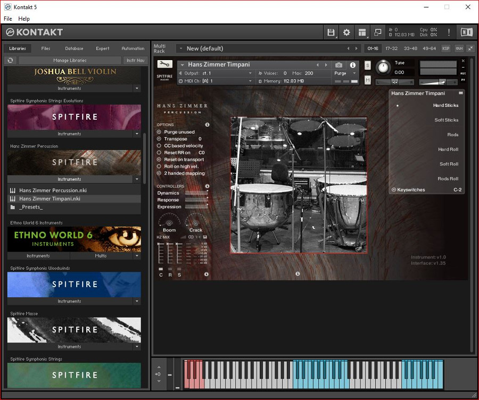
Task: Show the Options section info icon
Action: 207,124
